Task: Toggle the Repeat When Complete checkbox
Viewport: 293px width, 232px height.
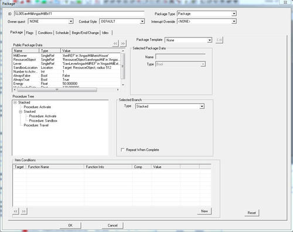Action: 122,150
